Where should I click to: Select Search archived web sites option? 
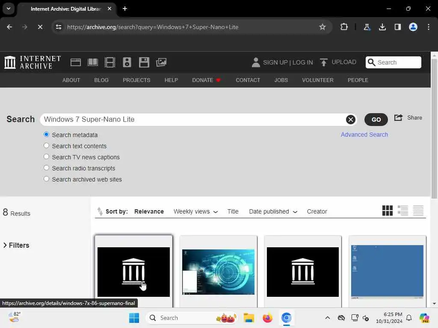[46, 179]
